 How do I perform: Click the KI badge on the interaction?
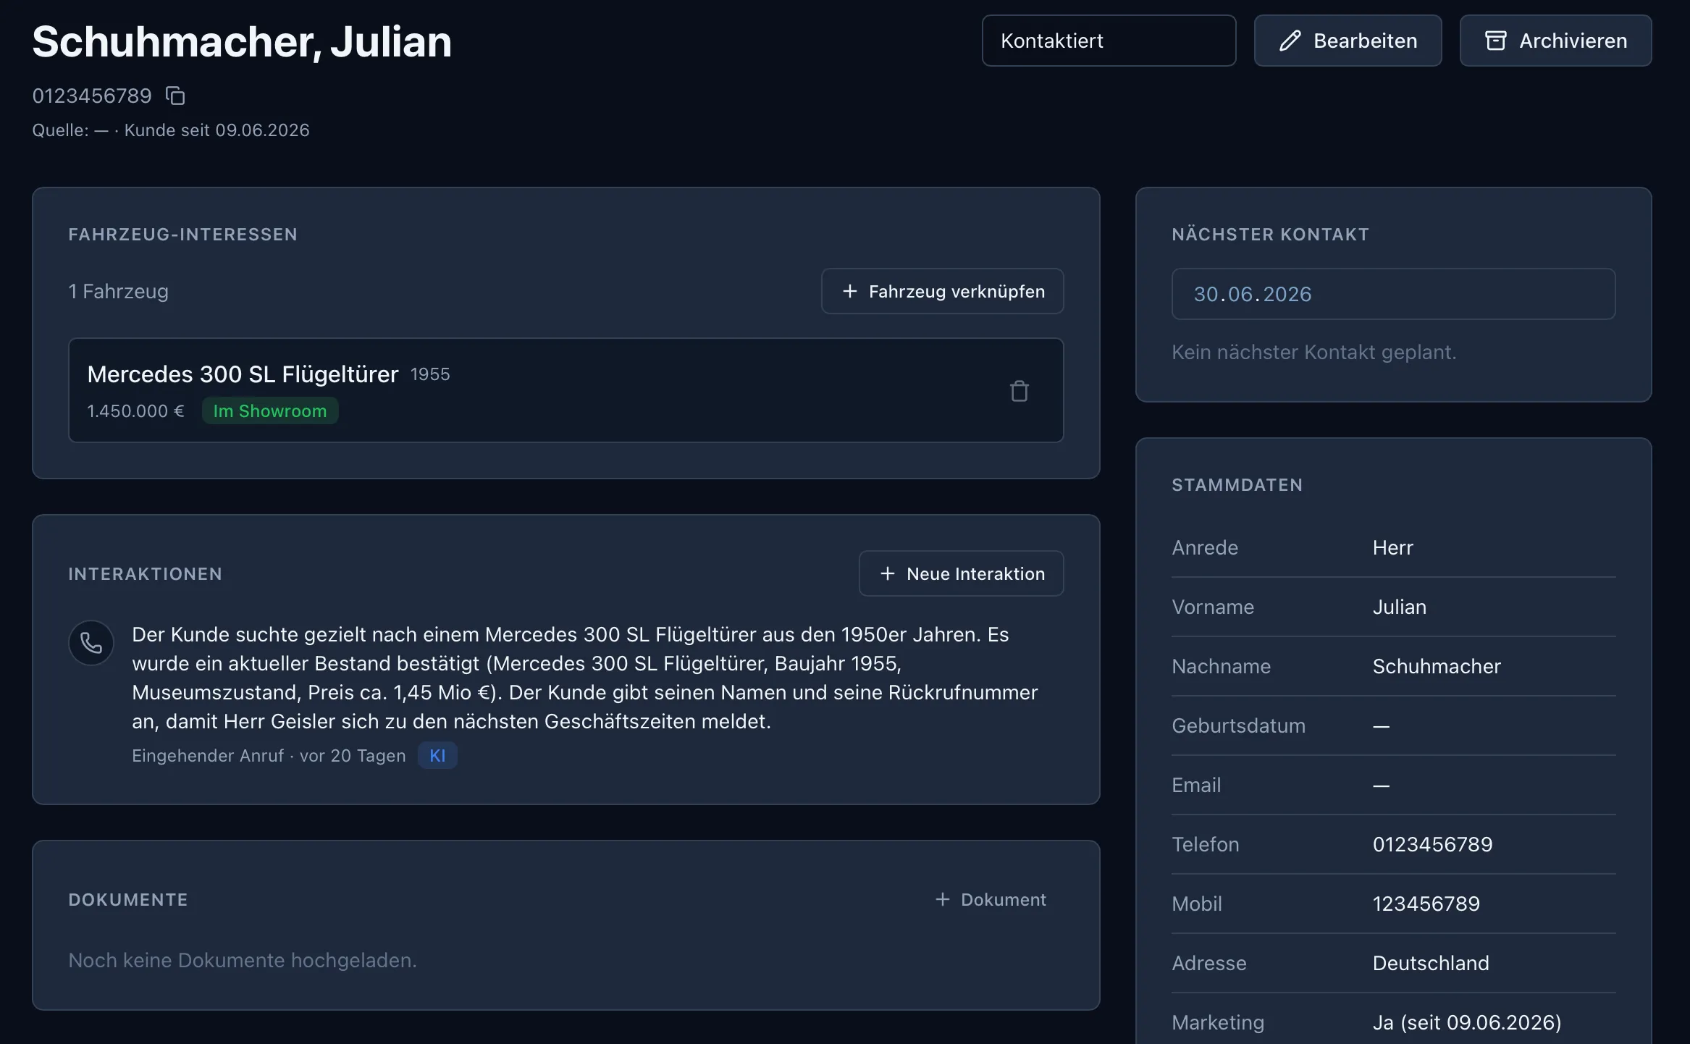pos(437,755)
